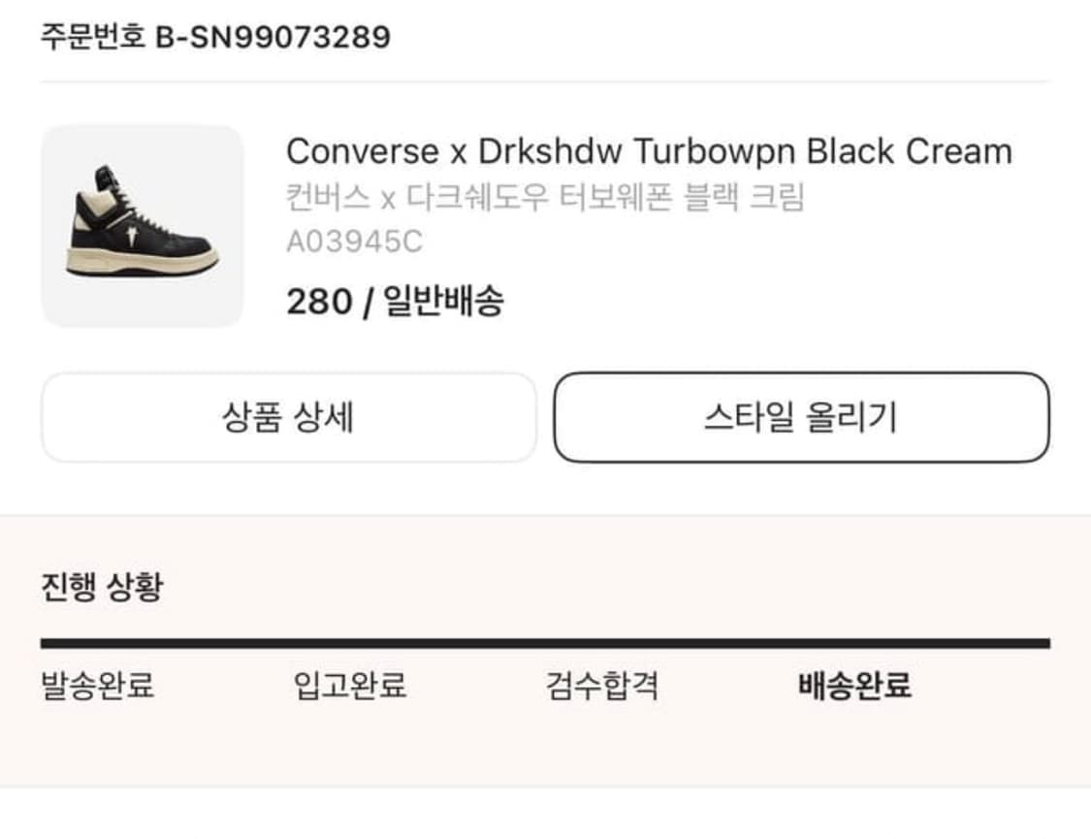Click the black progress bar line
The image size is (1091, 839).
click(x=545, y=640)
